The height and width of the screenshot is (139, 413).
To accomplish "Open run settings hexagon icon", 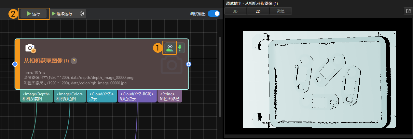I will tap(82, 14).
